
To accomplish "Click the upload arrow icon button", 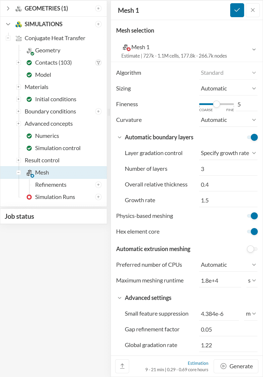I will point(122,366).
